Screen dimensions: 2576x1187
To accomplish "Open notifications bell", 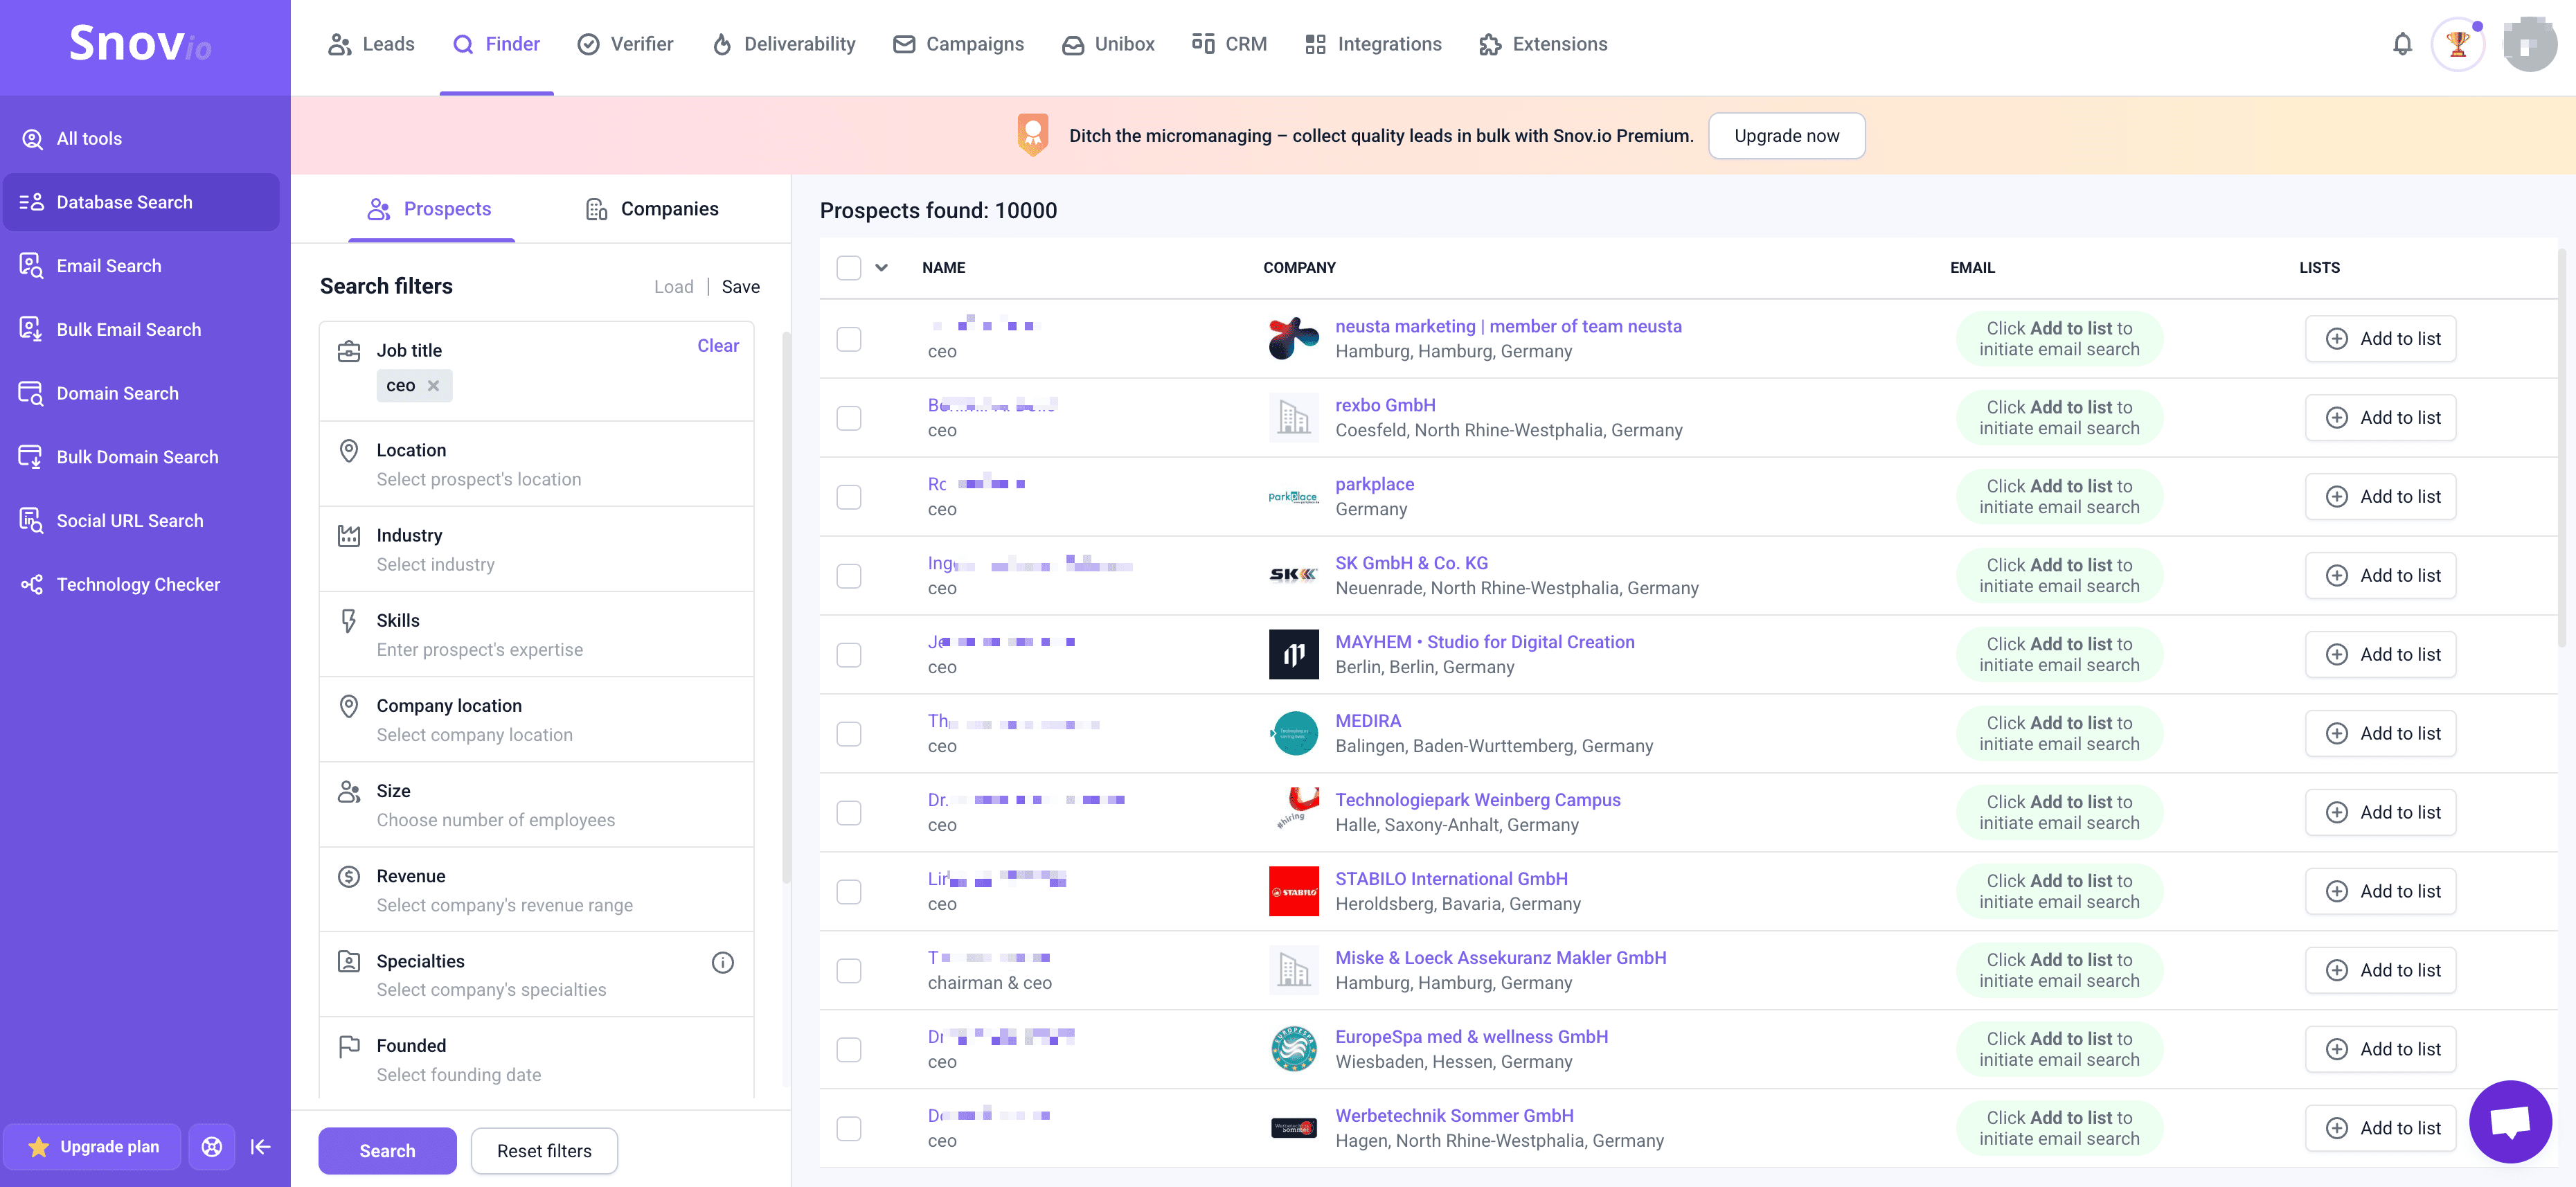I will pos(2403,43).
